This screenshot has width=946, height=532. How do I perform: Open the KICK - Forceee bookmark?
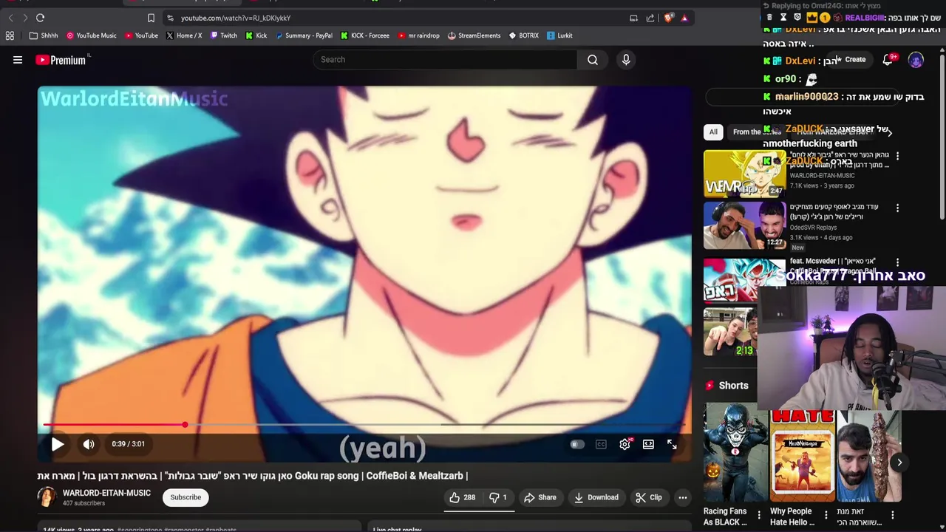click(364, 35)
